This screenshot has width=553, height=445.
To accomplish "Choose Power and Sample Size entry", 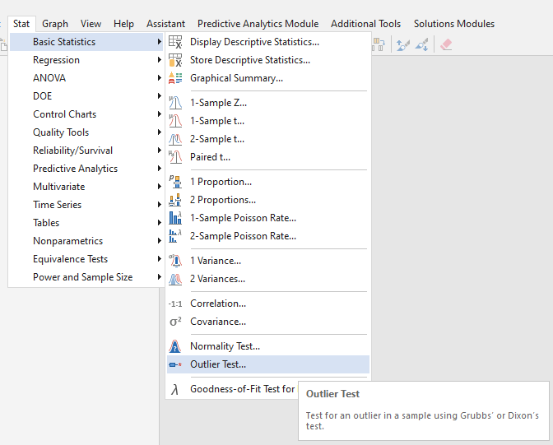I will click(x=86, y=277).
